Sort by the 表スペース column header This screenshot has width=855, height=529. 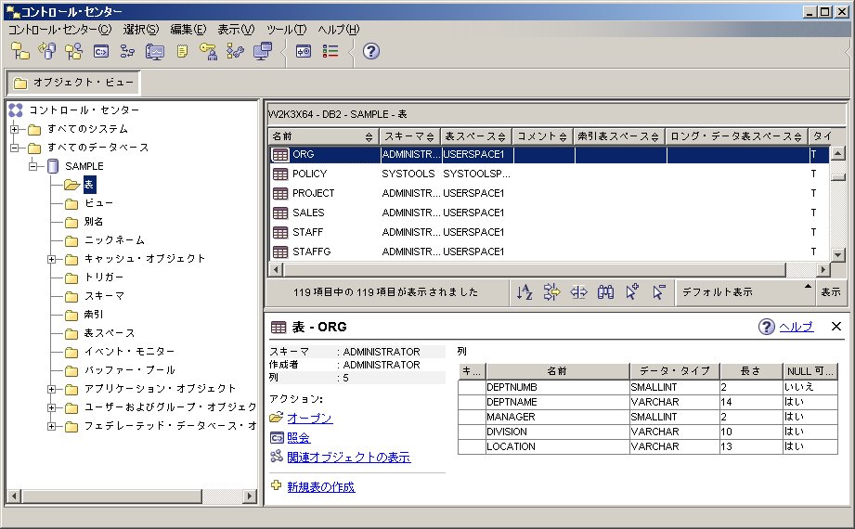475,136
